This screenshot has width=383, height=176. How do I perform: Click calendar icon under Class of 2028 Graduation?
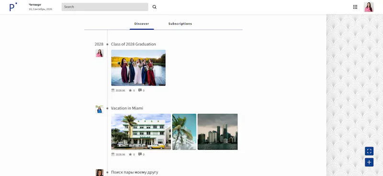click(x=113, y=90)
